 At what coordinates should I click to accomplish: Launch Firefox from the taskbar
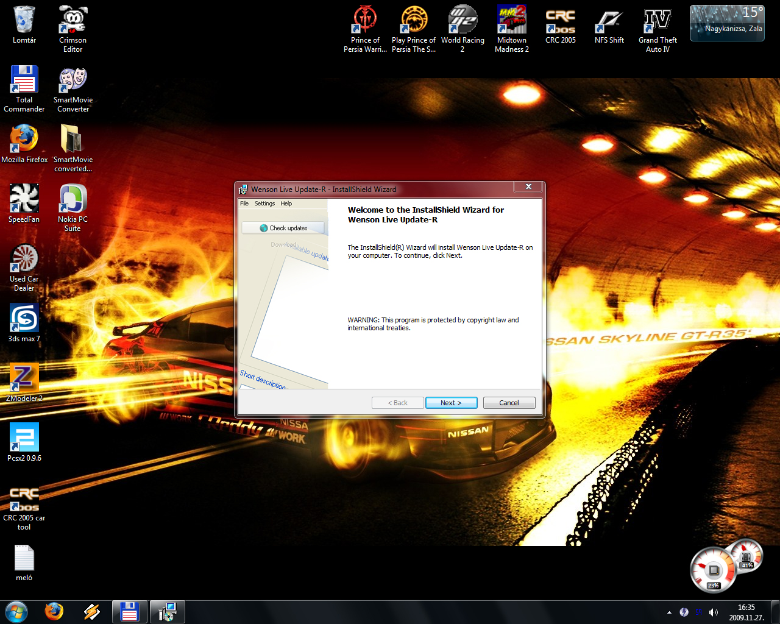coord(54,612)
